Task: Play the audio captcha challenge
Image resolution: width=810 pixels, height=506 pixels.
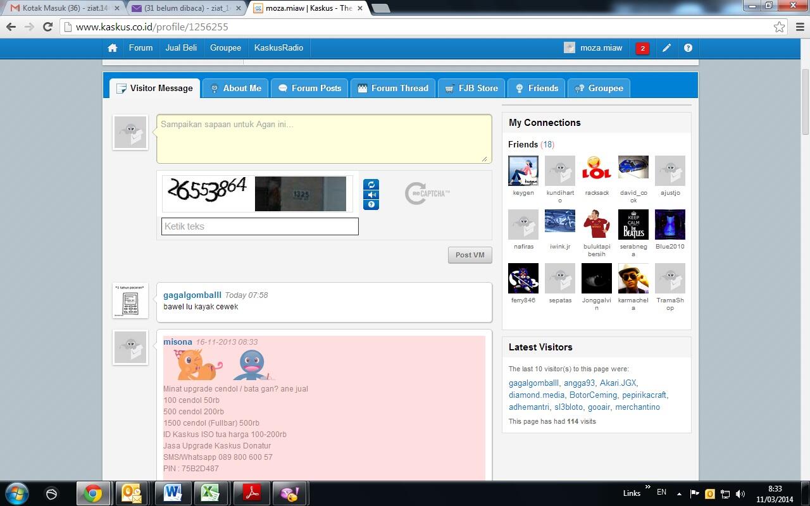Action: pos(371,195)
